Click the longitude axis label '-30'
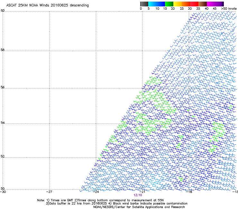The image size is (238, 209). (3, 192)
